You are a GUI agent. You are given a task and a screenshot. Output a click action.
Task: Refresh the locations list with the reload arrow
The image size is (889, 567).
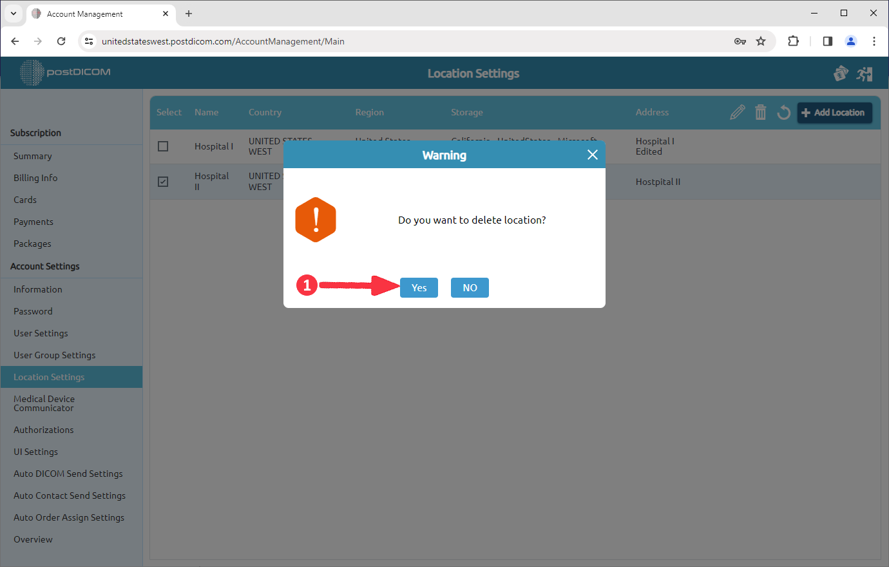(783, 112)
